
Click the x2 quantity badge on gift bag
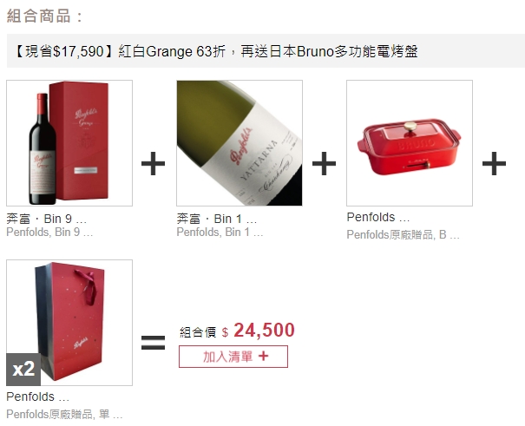(23, 370)
